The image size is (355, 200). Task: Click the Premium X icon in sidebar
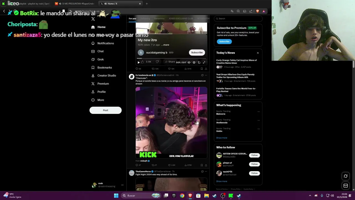(x=93, y=84)
